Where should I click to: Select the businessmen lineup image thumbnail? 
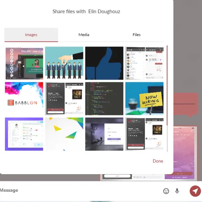tap(64, 63)
